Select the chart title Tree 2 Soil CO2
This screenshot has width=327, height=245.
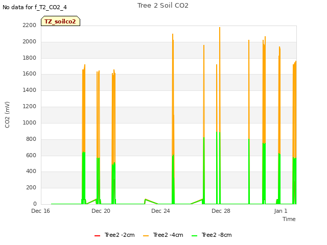pyautogui.click(x=163, y=6)
